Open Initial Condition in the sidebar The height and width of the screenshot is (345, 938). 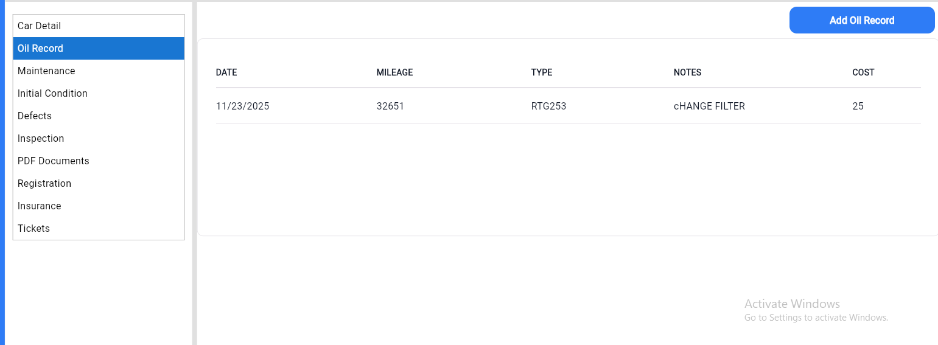[x=52, y=94]
